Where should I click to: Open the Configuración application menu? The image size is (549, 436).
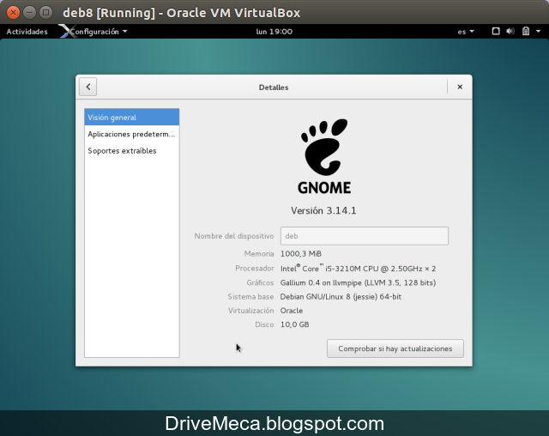94,32
